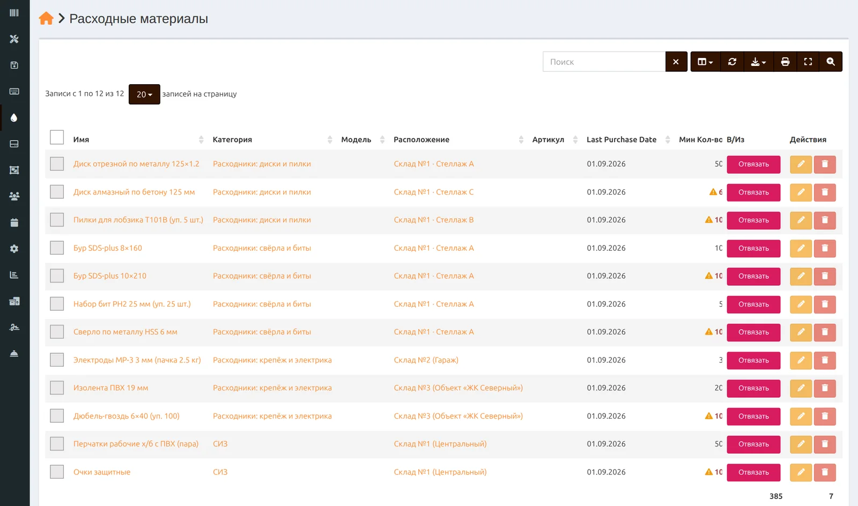Delete the Очки защитные row
This screenshot has width=858, height=506.
(x=825, y=472)
